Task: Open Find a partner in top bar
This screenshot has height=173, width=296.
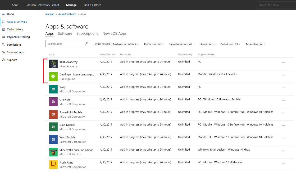Action: point(92,5)
